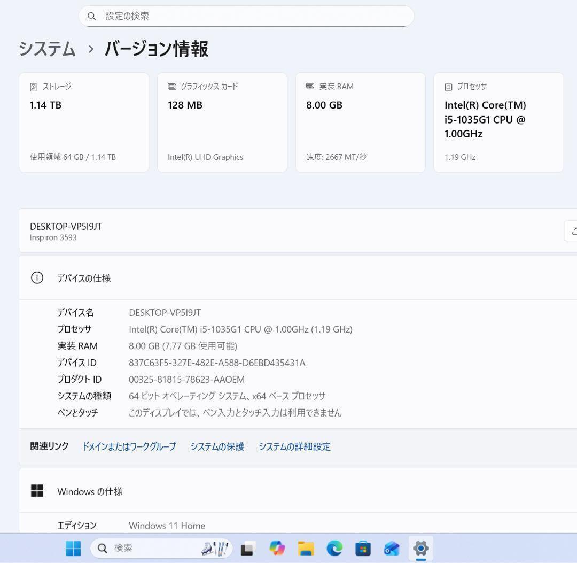The height and width of the screenshot is (563, 577).
Task: Select the Intel(R) UHD Graphics text
Action: (x=205, y=157)
